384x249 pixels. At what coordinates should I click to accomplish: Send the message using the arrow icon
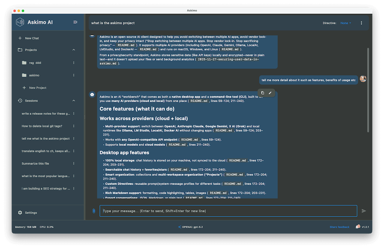(x=363, y=211)
